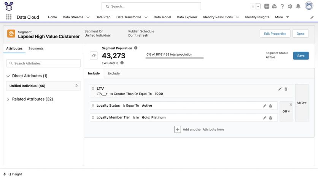
Task: Open the notifications bell icon
Action: click(x=298, y=6)
